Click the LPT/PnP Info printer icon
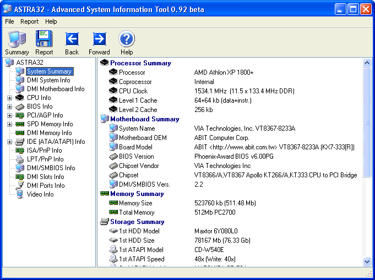The height and width of the screenshot is (280, 375). pos(20,159)
